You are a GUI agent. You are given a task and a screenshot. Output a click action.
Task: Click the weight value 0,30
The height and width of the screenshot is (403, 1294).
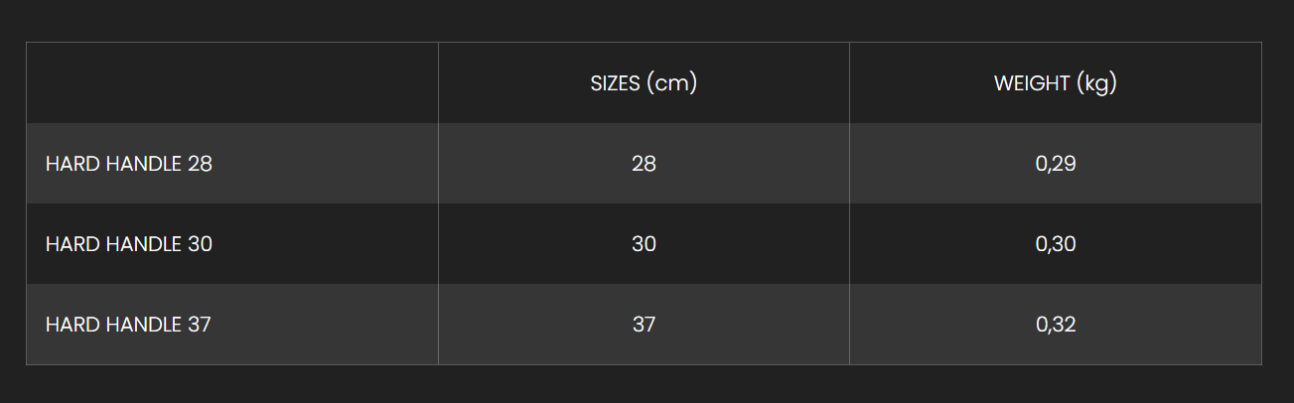click(x=1056, y=244)
